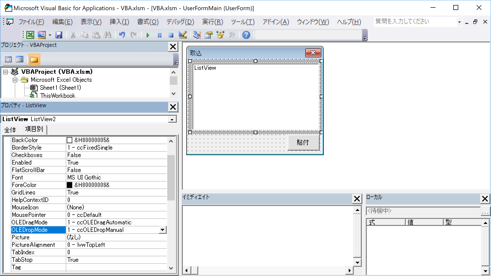Open the 実行(R) menu

(x=212, y=22)
